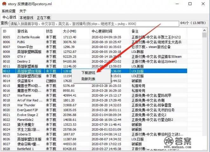Switch to the 中心游戏 tab
210x152 pixels.
click(9, 17)
